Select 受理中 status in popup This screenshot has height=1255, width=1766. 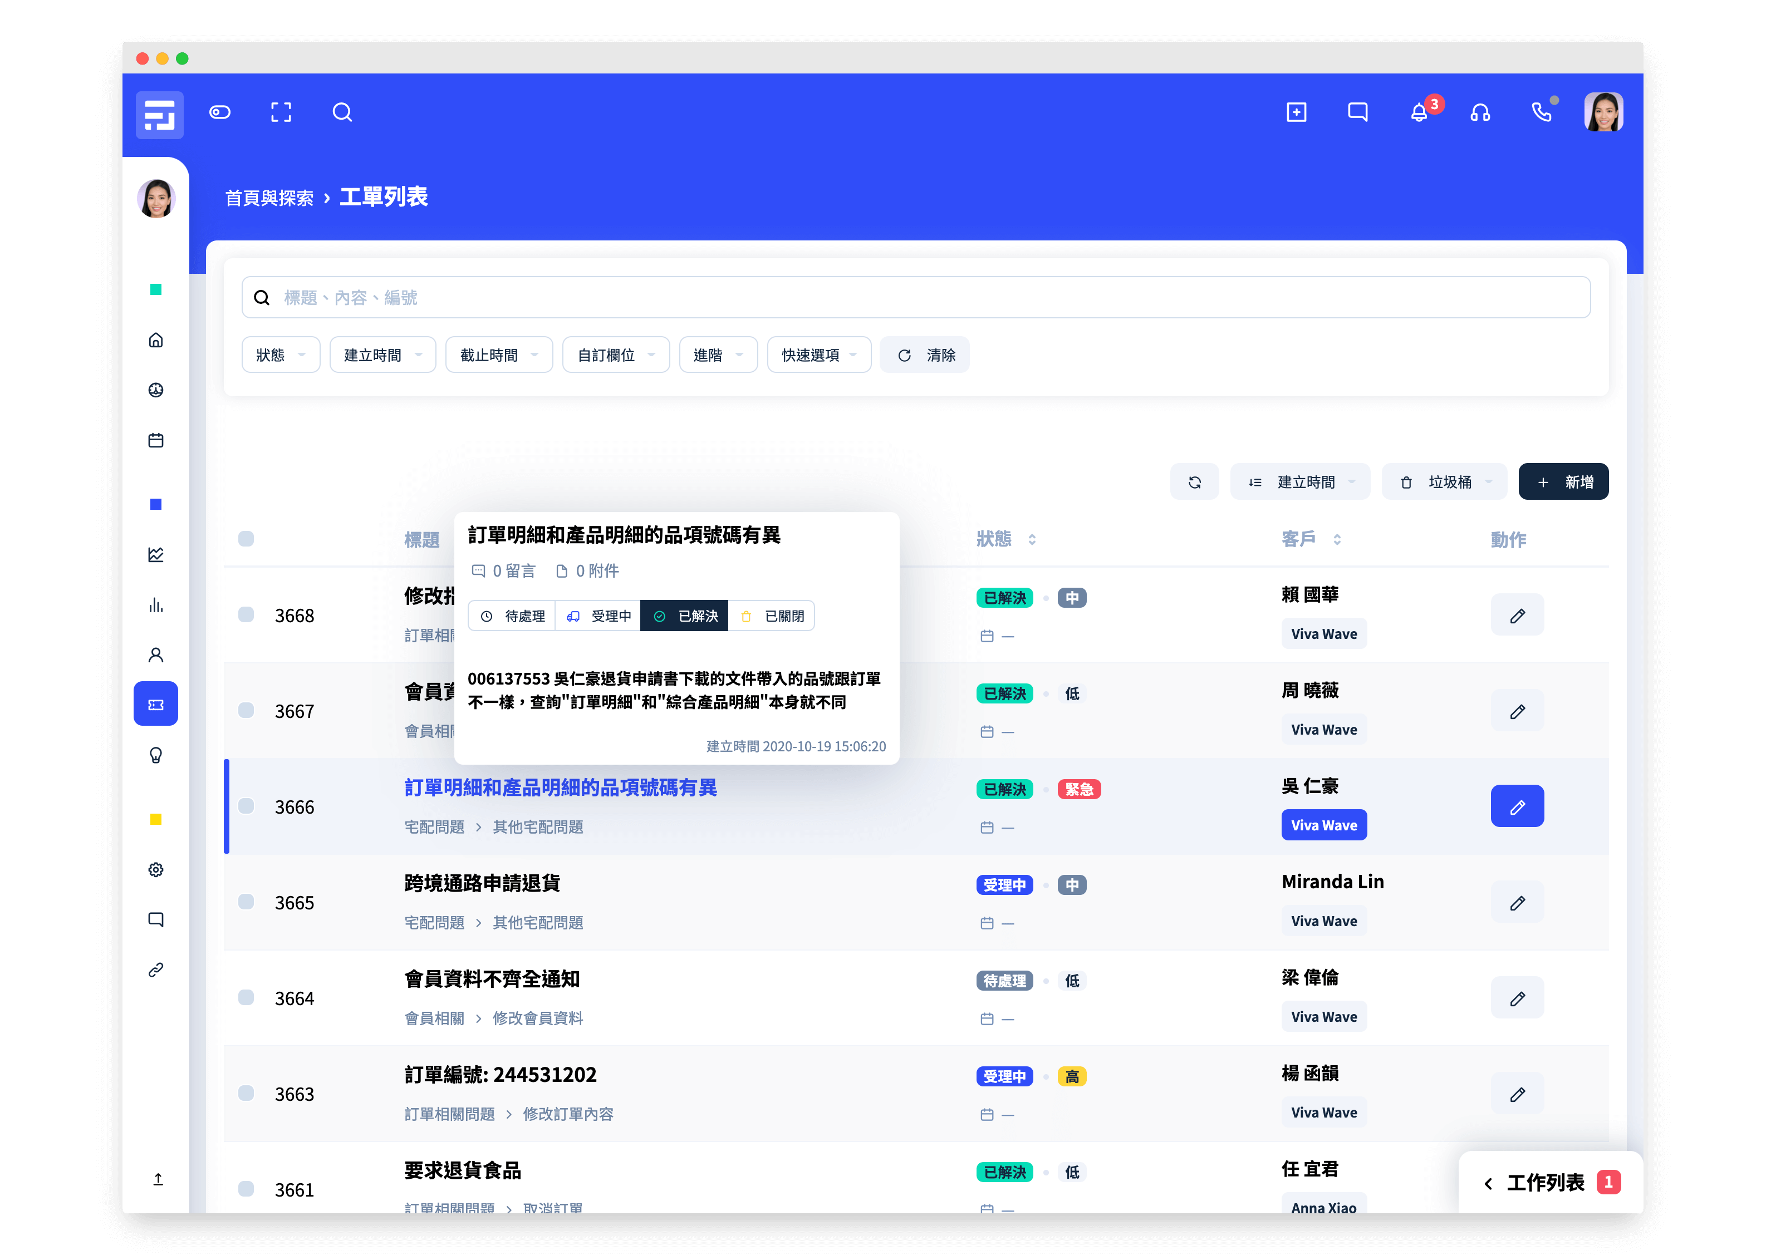pos(598,616)
